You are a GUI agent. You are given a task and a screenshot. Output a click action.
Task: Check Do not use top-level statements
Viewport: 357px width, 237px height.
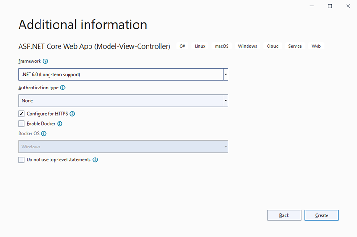point(21,160)
